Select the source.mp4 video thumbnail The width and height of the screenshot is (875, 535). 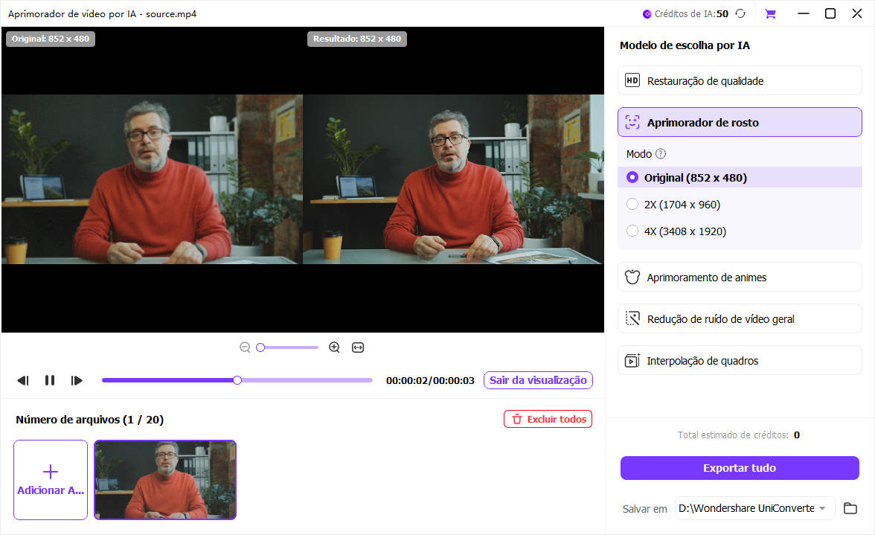pos(165,480)
